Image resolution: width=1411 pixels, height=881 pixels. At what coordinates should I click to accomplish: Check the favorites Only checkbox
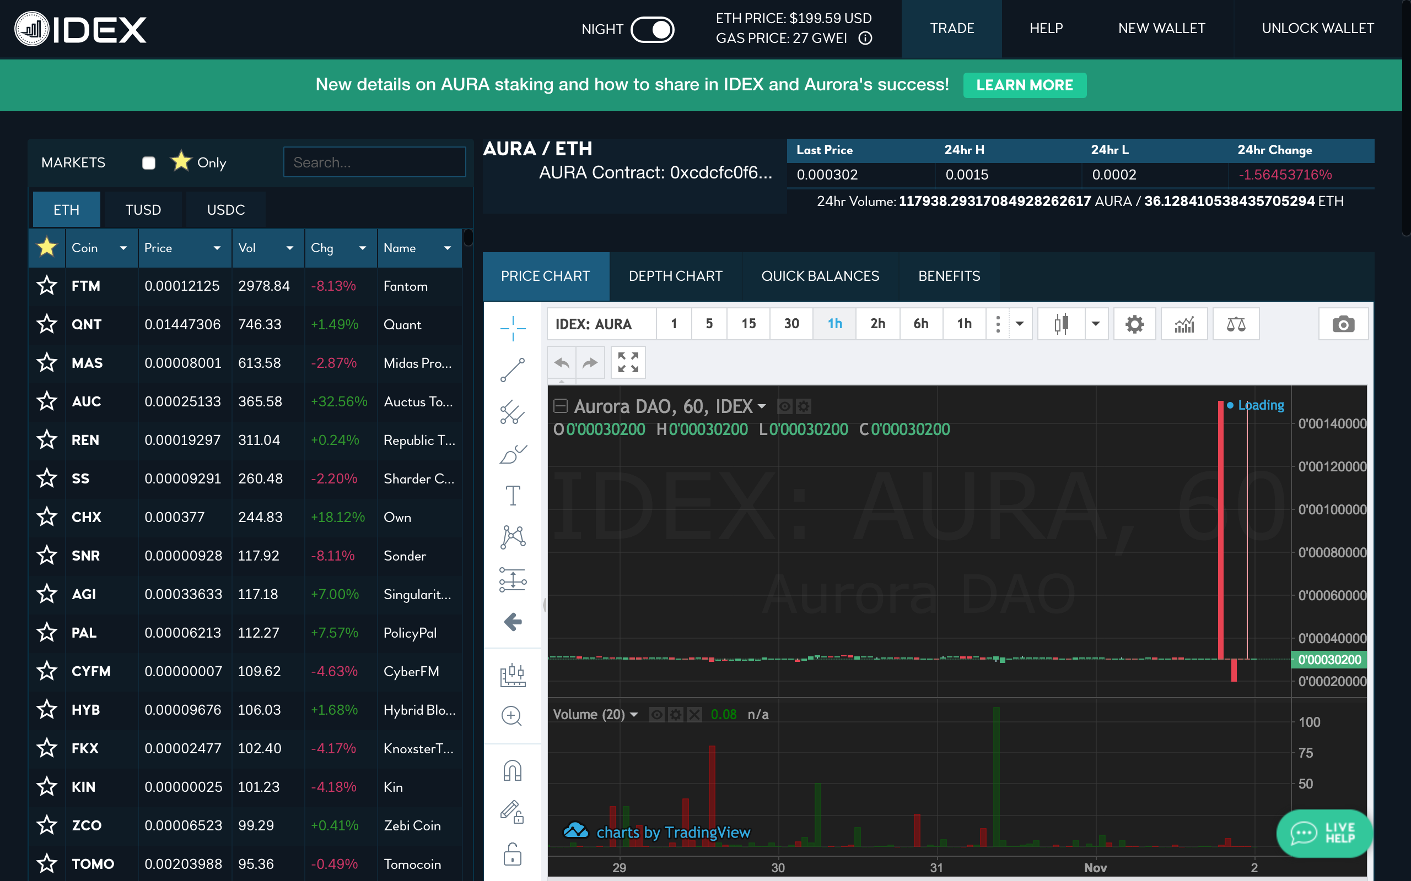149,162
